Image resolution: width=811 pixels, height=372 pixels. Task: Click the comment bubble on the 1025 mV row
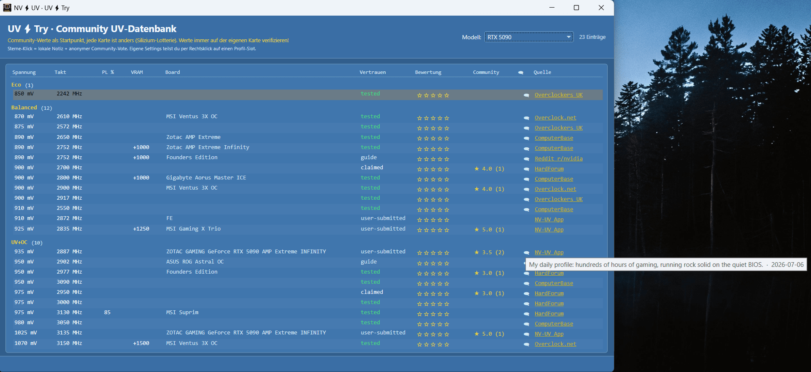[x=526, y=334]
